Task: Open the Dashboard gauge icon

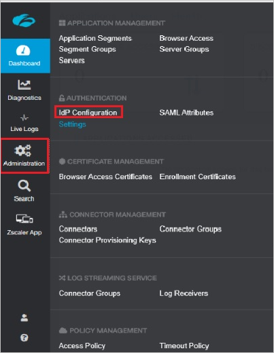Action: pyautogui.click(x=23, y=50)
